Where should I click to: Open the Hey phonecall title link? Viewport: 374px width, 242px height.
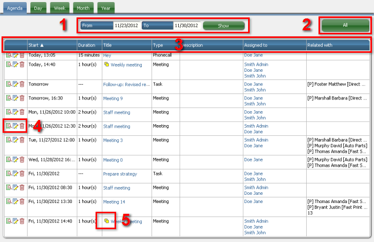(x=107, y=54)
